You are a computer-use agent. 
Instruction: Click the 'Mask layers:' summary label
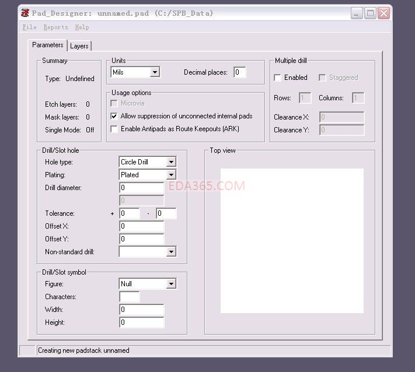pyautogui.click(x=62, y=117)
